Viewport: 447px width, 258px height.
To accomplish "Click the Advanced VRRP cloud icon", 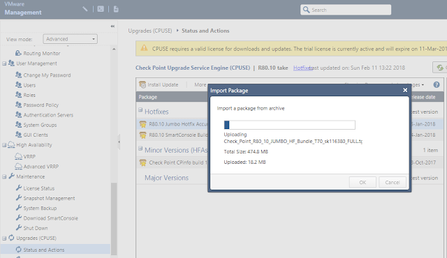I will pyautogui.click(x=18, y=166).
